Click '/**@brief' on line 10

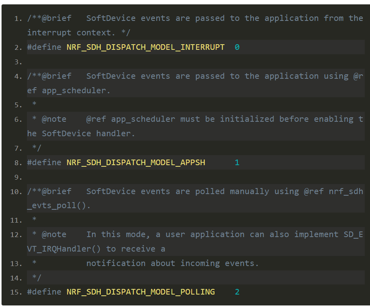pos(49,191)
